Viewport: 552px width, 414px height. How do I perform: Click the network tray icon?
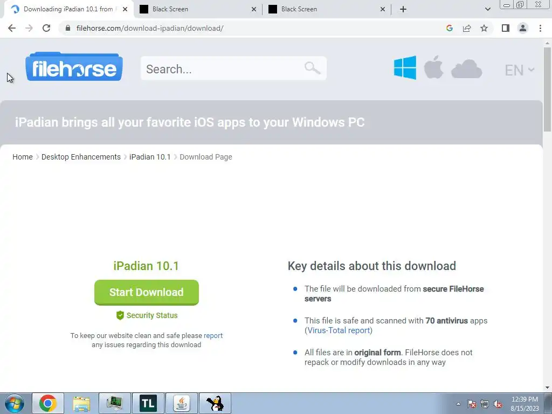[x=485, y=404]
